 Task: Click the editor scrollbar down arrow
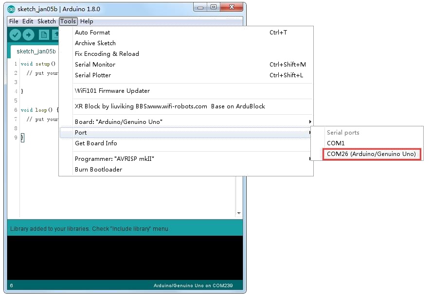pyautogui.click(x=239, y=213)
